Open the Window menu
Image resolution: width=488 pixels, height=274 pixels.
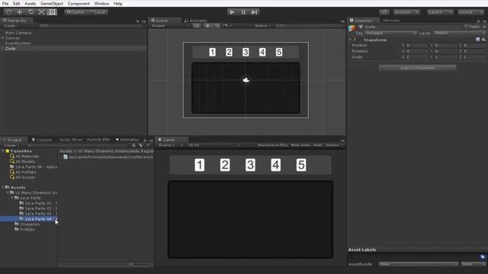[101, 3]
